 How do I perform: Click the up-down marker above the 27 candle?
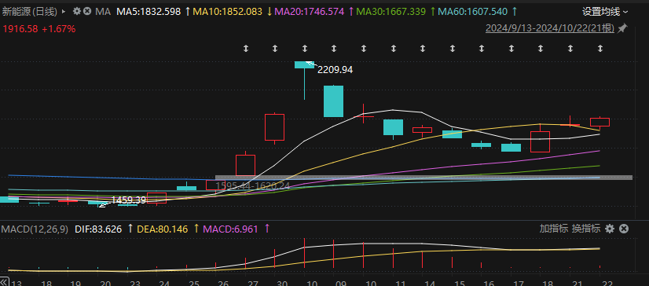[x=246, y=49]
